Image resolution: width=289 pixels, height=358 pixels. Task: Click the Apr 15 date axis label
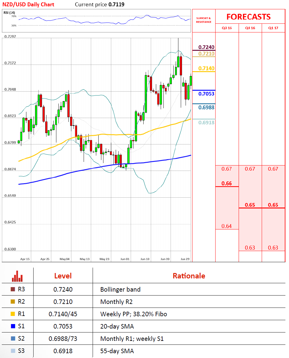[25, 259]
